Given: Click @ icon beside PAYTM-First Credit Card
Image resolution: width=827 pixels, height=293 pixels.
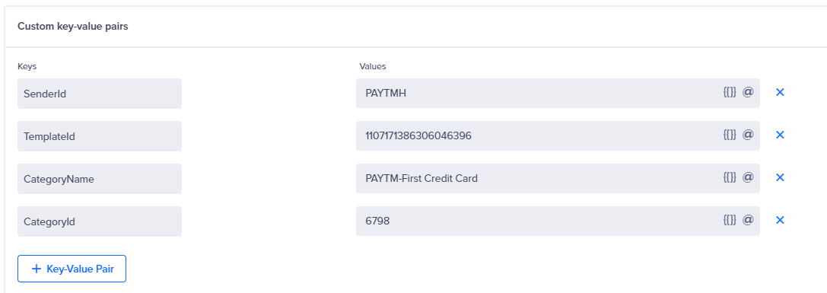Looking at the screenshot, I should pos(748,177).
